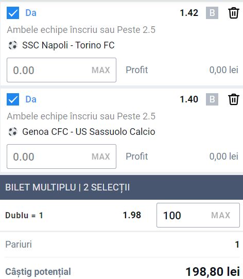
Task: Edit the Dublu stake amount of 100
Action: tap(198, 215)
